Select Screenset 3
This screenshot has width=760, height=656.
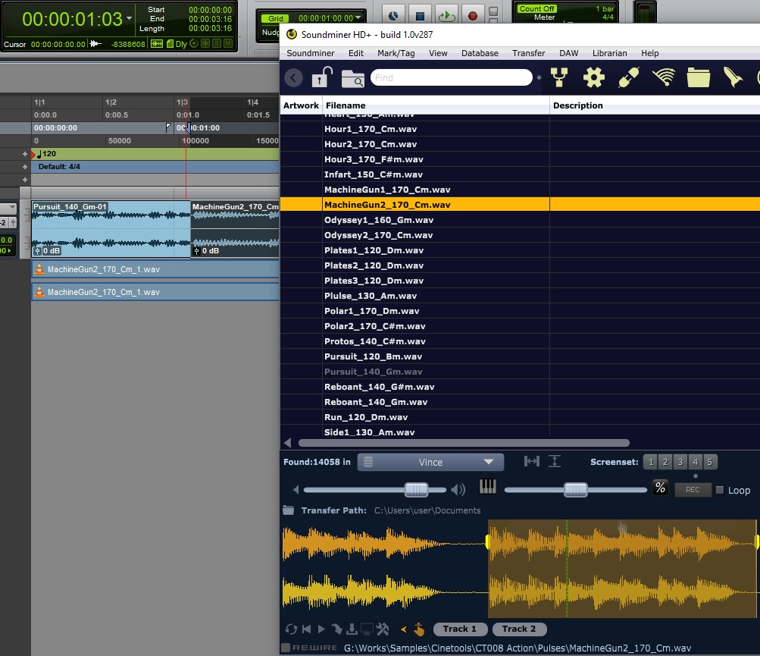tap(680, 462)
